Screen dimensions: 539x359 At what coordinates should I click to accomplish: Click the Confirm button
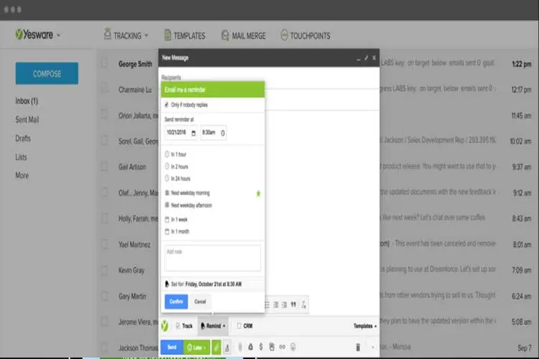click(176, 302)
